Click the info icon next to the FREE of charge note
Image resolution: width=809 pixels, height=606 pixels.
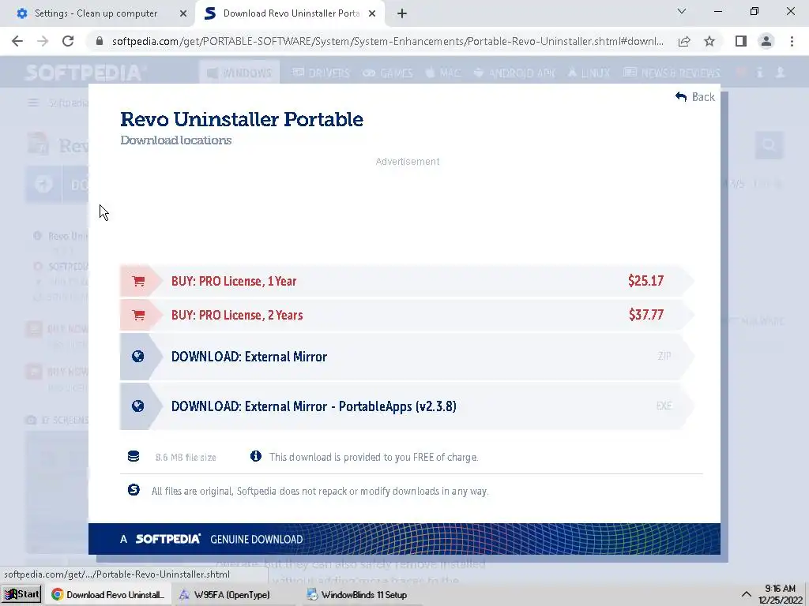click(255, 456)
